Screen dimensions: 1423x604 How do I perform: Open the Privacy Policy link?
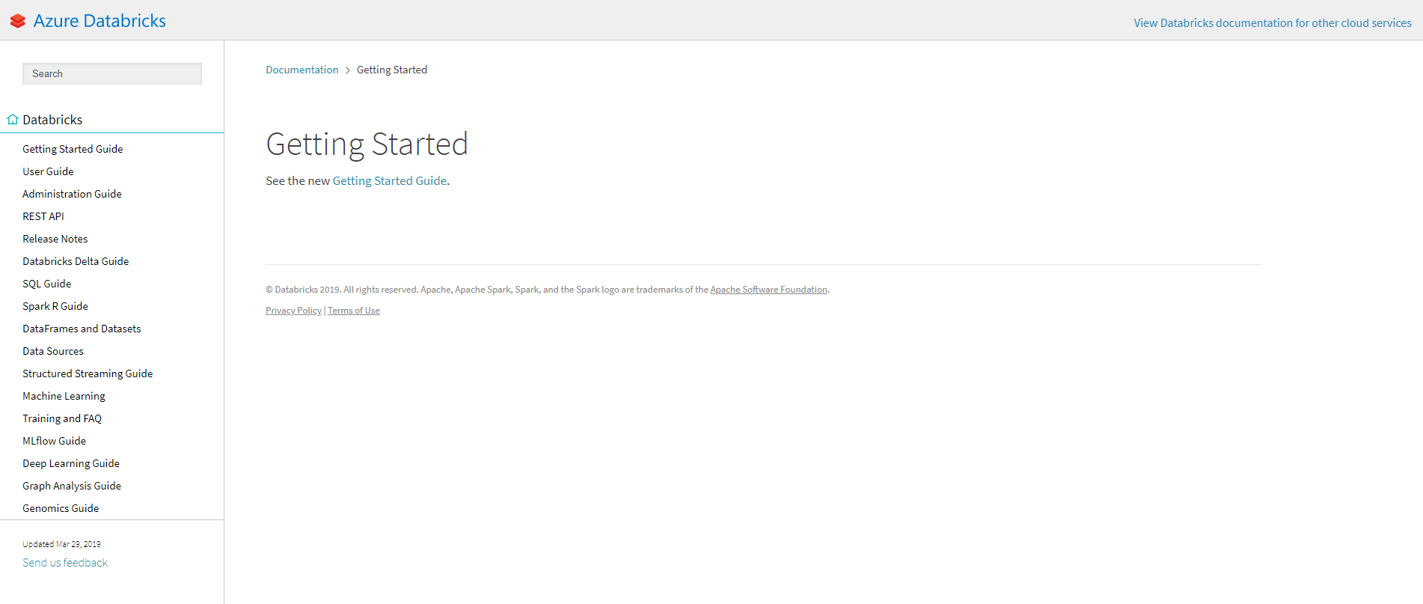coord(293,311)
